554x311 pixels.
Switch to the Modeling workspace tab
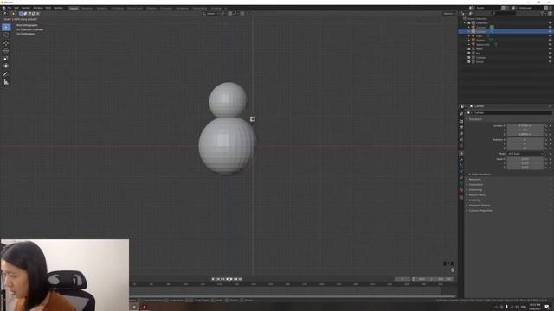point(87,8)
